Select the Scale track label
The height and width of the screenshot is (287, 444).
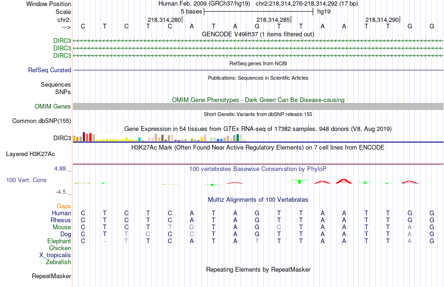[63, 12]
